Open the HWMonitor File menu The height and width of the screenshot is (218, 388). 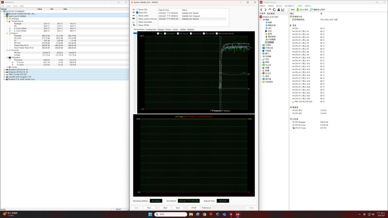tap(2, 6)
